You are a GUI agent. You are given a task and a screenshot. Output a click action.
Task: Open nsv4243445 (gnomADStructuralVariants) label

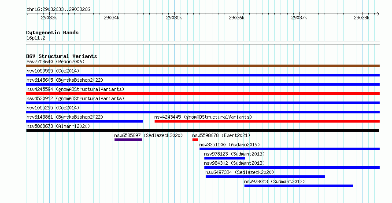coord(203,117)
